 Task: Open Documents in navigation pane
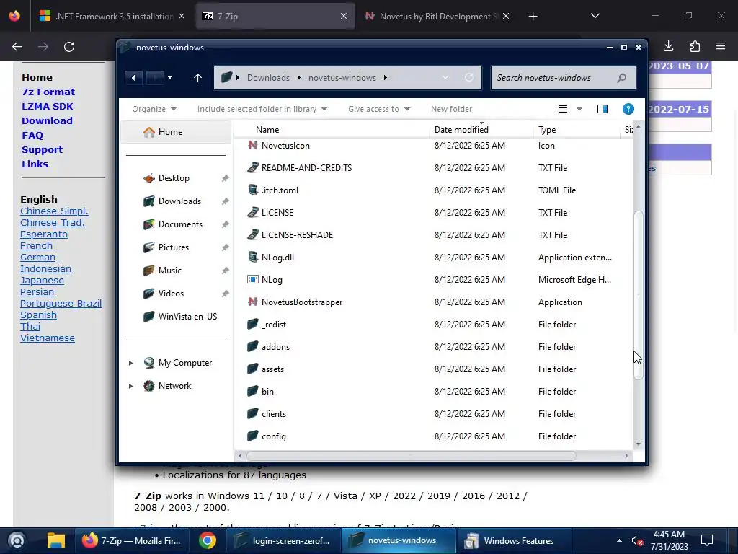[x=180, y=224]
